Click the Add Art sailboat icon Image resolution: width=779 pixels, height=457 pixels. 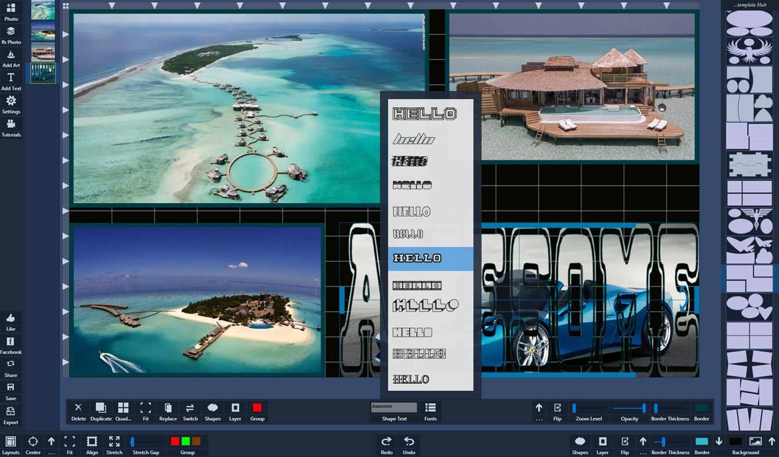[x=10, y=55]
